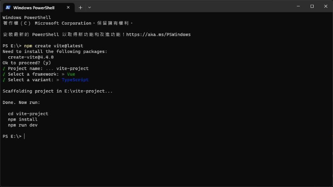Click the 'npm create vite@latest' command text
The image size is (333, 187).
(x=53, y=46)
